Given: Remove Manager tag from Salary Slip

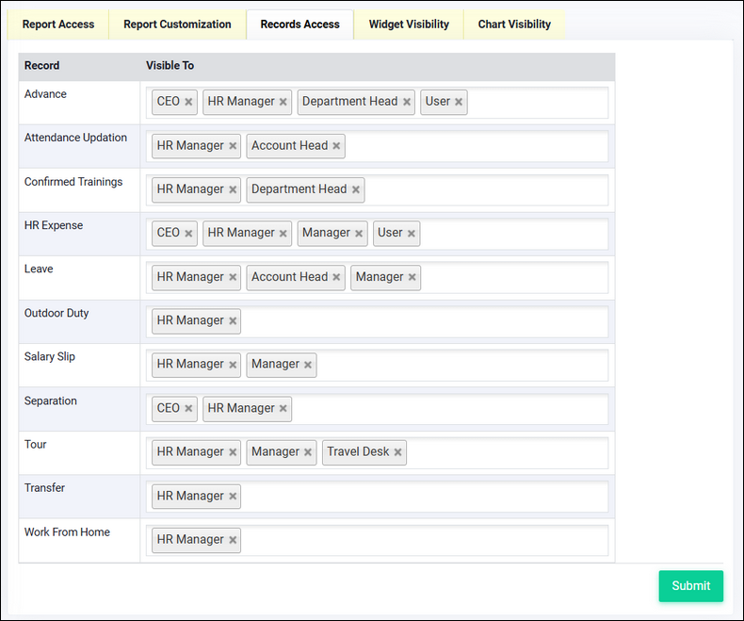Looking at the screenshot, I should [308, 365].
